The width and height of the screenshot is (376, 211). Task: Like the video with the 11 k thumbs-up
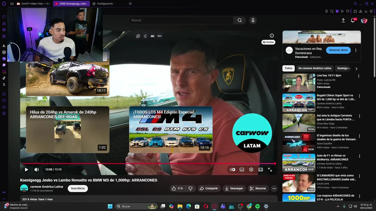(x=177, y=188)
